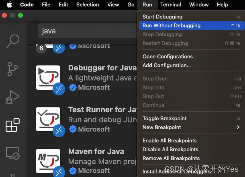Choose Install Additional Debuggers...
Screen dimensions: 245x177
(x=192, y=171)
